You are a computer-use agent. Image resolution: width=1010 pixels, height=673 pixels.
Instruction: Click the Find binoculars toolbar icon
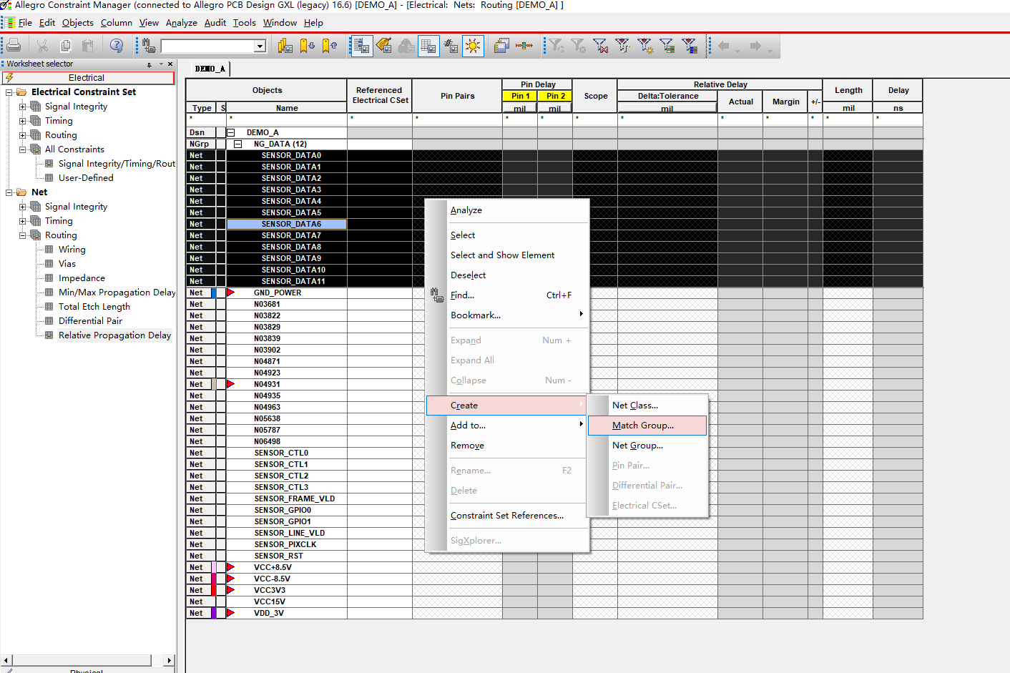click(149, 46)
